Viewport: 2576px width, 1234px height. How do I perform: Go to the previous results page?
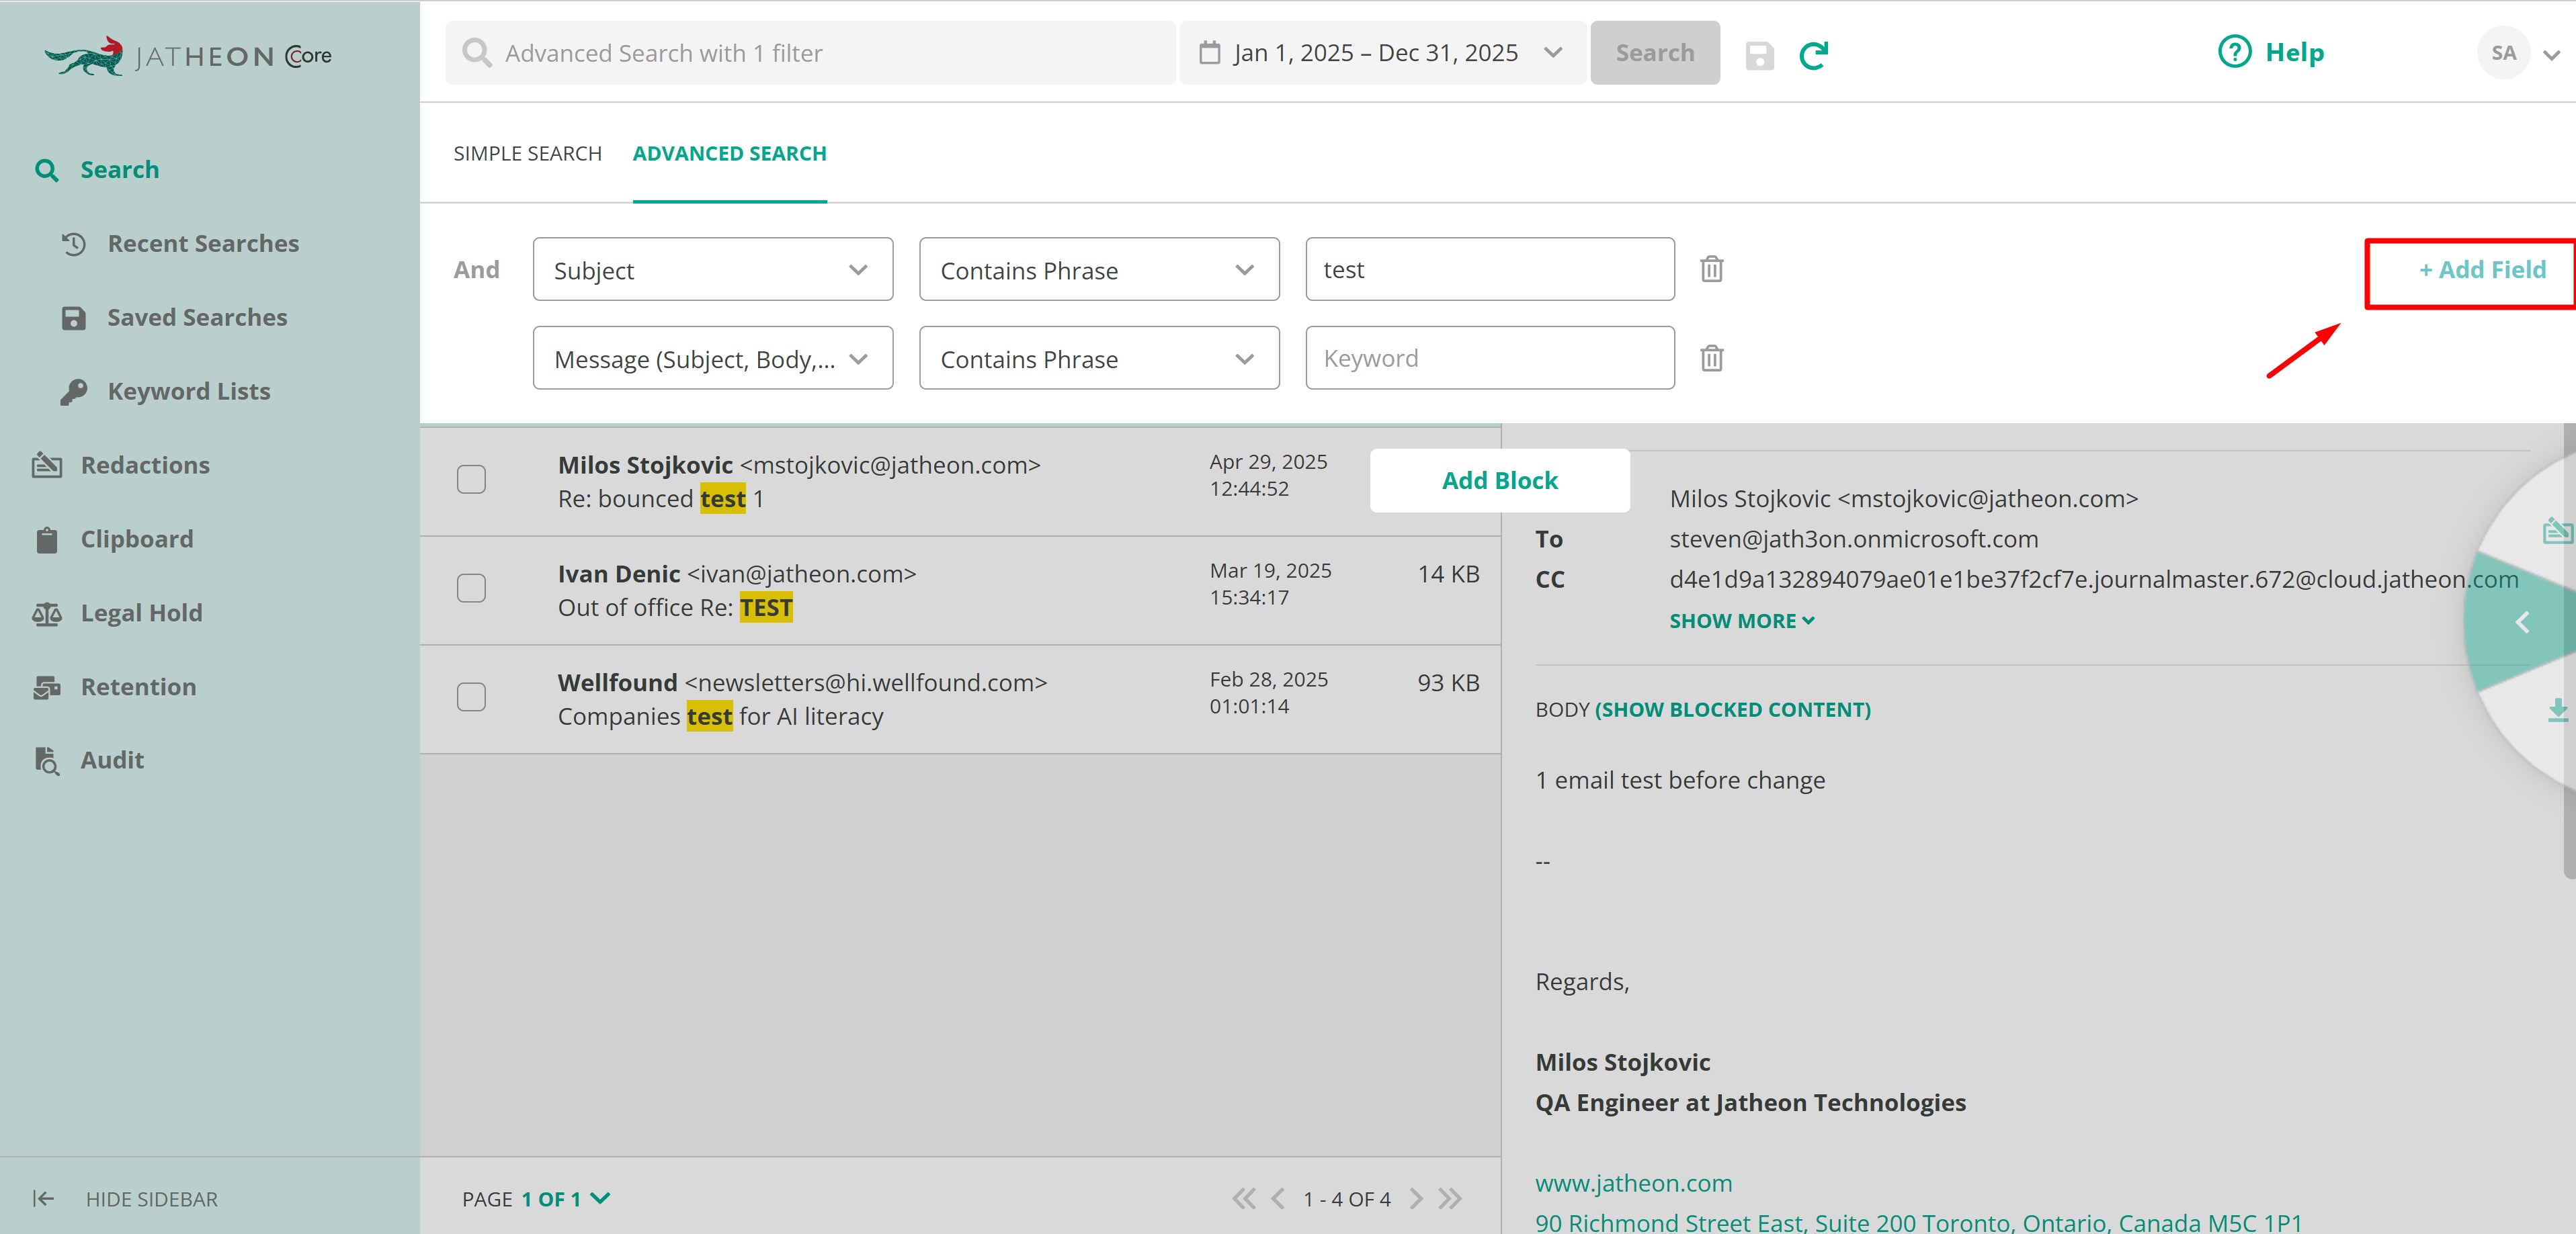point(1277,1198)
